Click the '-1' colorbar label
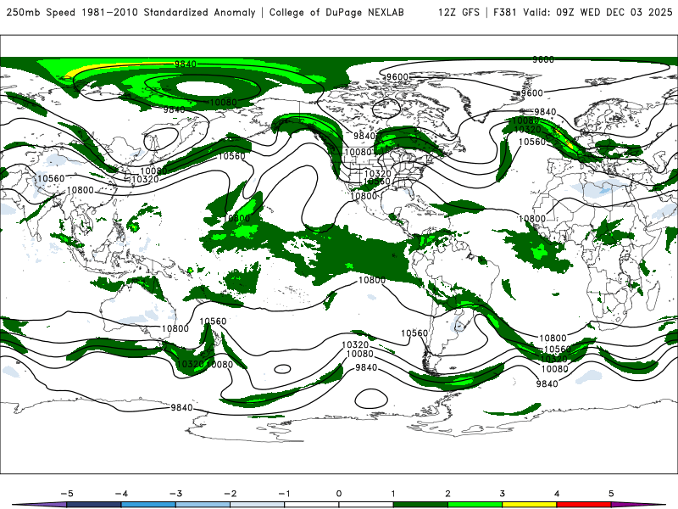 click(284, 494)
